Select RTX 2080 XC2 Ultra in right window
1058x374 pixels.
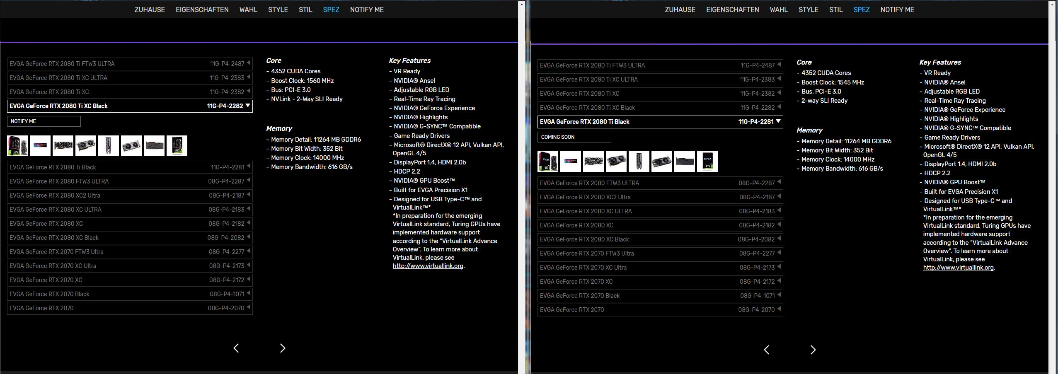click(x=660, y=197)
